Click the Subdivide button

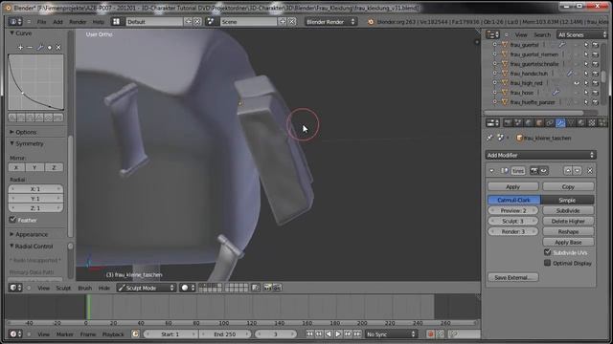[568, 210]
